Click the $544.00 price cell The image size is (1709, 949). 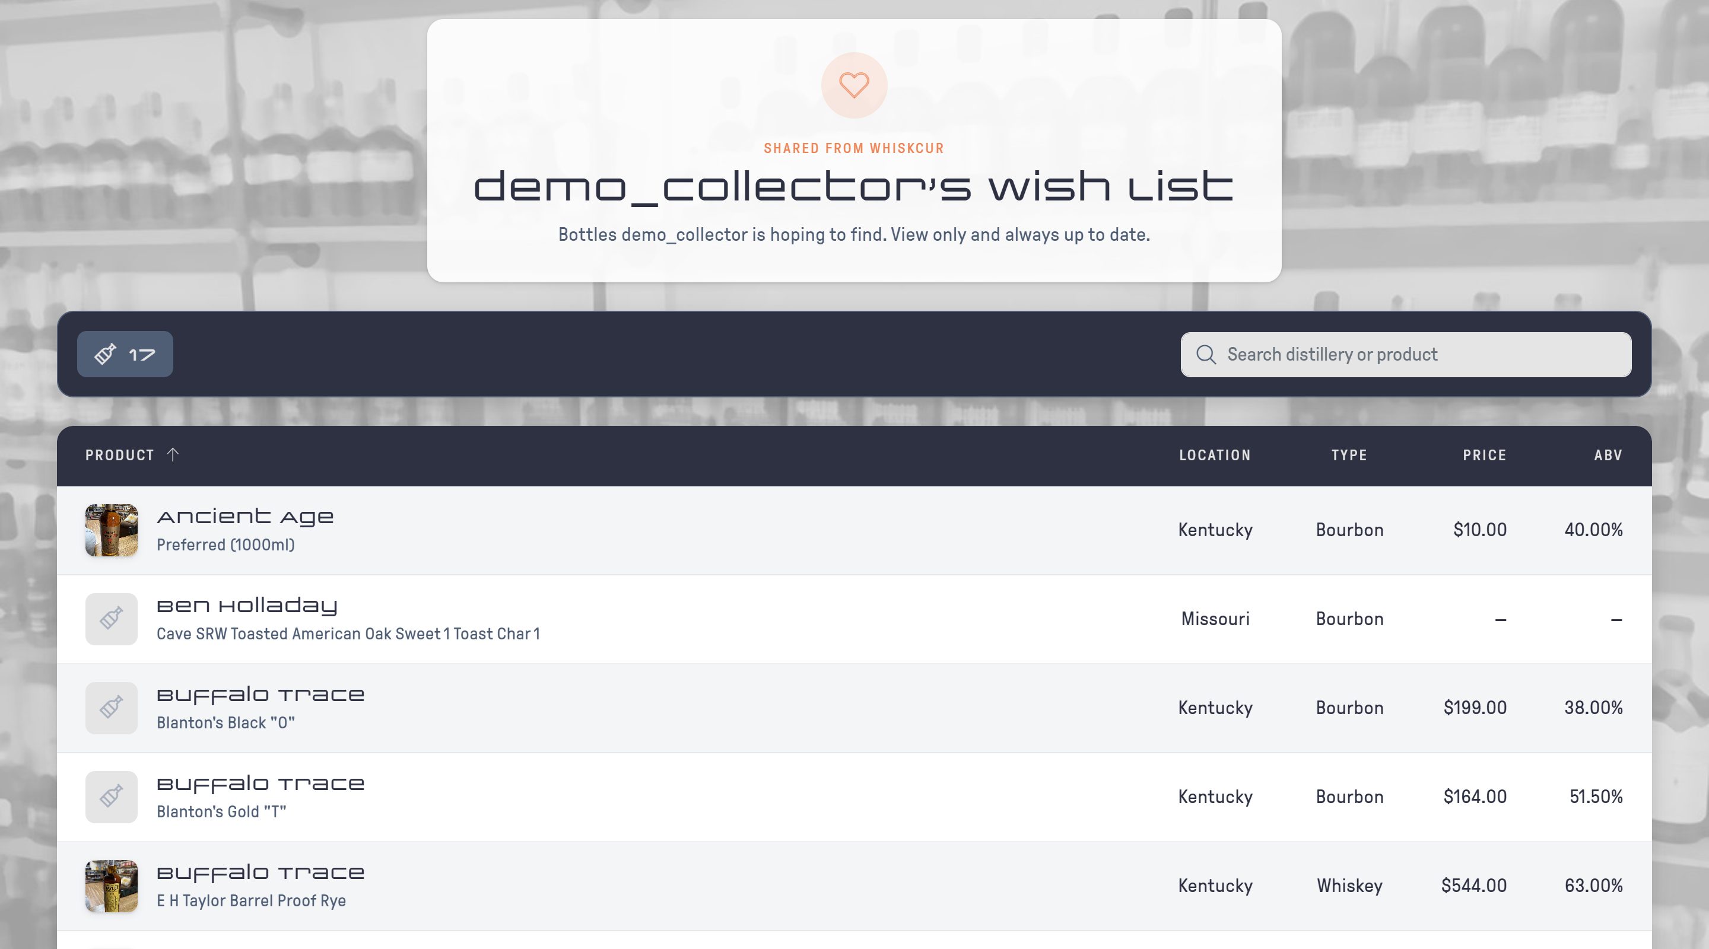[1473, 886]
